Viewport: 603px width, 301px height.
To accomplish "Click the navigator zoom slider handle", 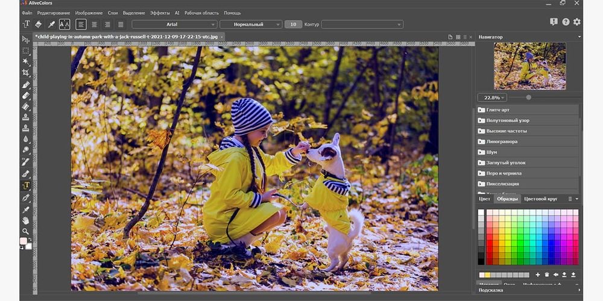I will coord(529,98).
